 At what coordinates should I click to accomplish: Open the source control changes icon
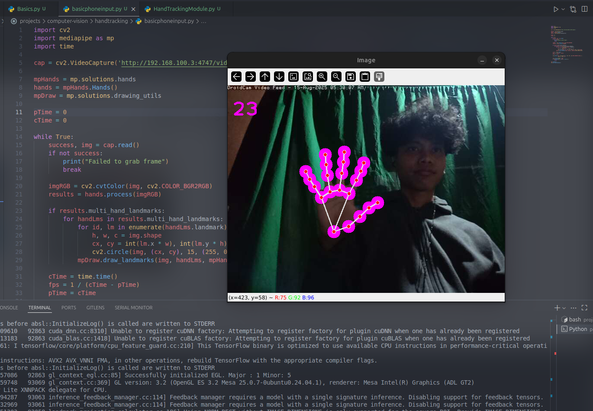(573, 9)
